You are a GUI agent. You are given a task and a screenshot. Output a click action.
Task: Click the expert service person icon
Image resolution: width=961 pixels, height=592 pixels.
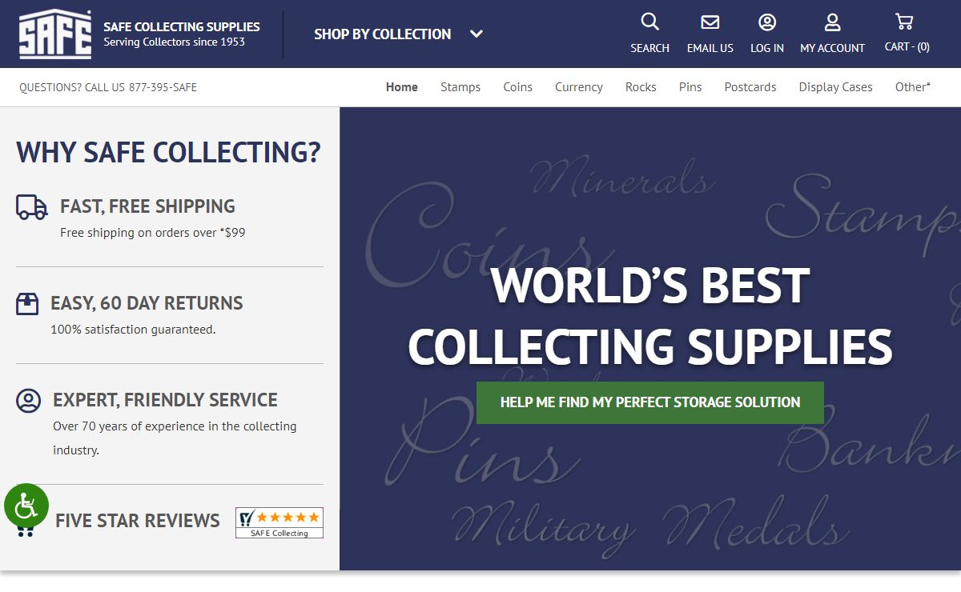tap(28, 401)
